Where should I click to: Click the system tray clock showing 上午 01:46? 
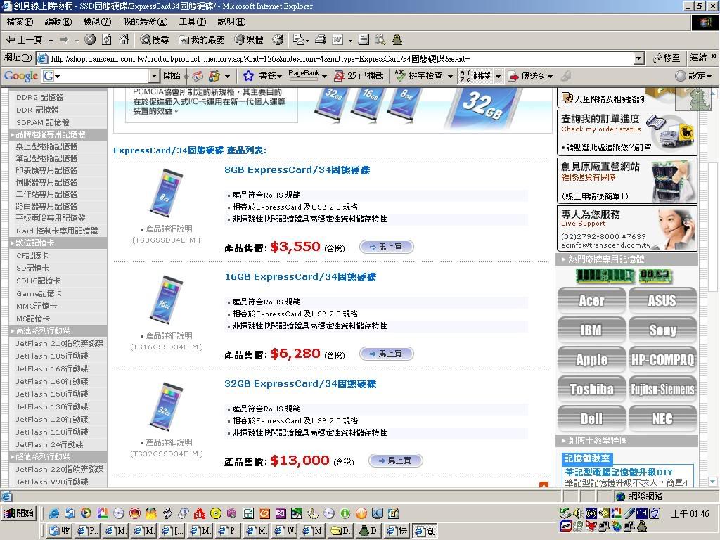pos(690,513)
